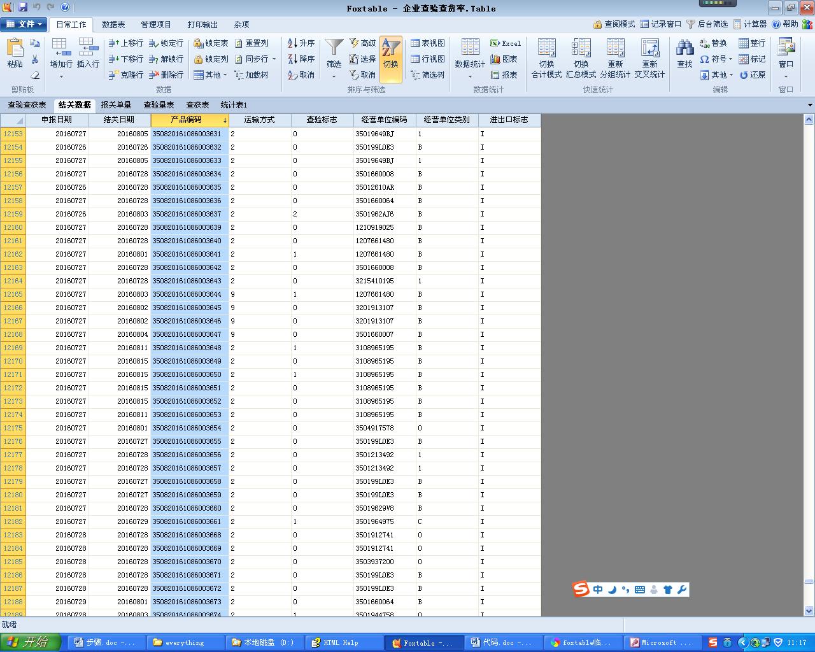This screenshot has height=652, width=815.
Task: Click 后台筛选 background filter
Action: 707,24
